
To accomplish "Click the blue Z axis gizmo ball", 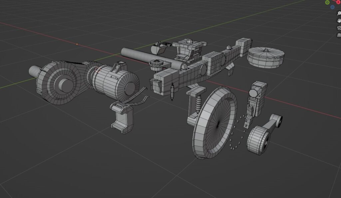I will [x=332, y=7].
